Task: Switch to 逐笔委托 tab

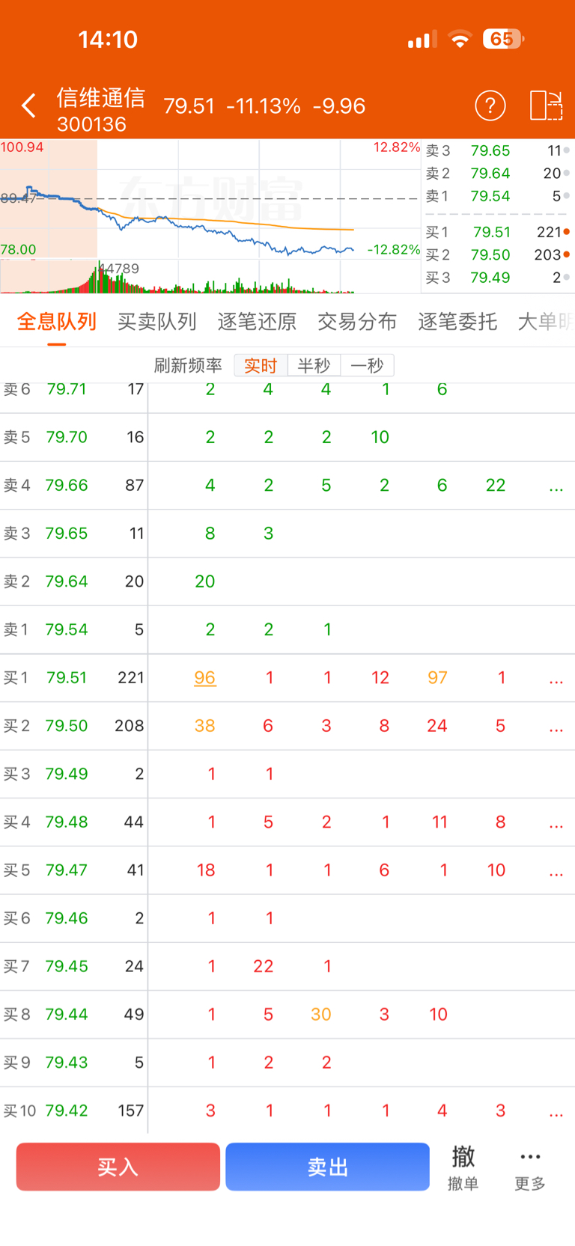Action: [457, 322]
